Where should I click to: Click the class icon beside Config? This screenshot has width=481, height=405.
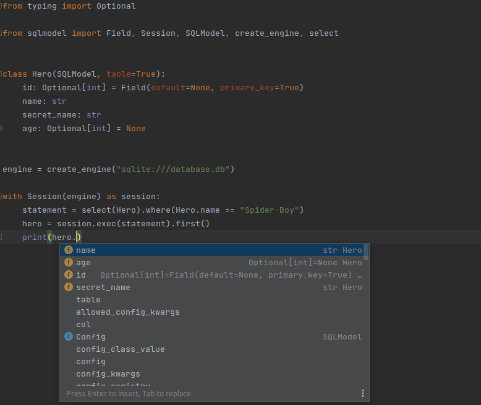[x=69, y=337]
